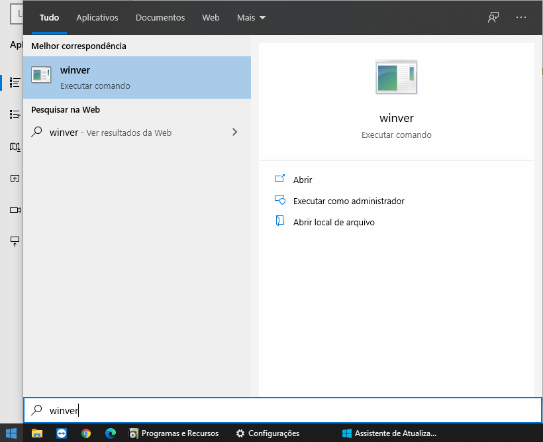The height and width of the screenshot is (442, 543).
Task: Select the Web search tab
Action: click(211, 18)
